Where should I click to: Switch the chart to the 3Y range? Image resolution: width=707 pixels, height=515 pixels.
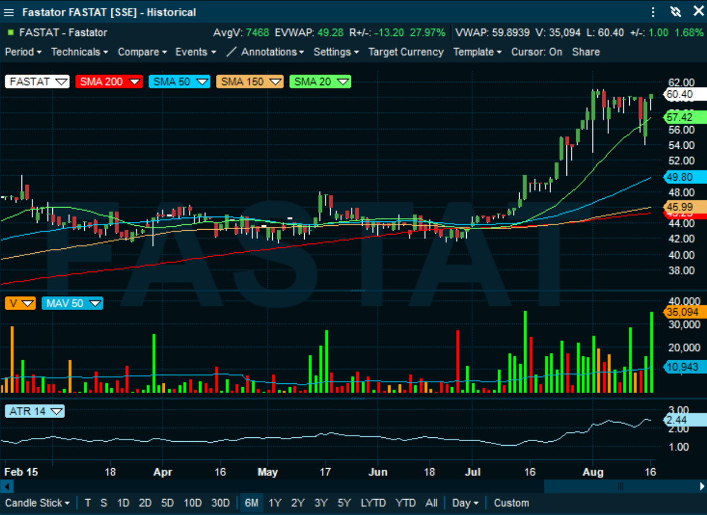click(x=321, y=503)
